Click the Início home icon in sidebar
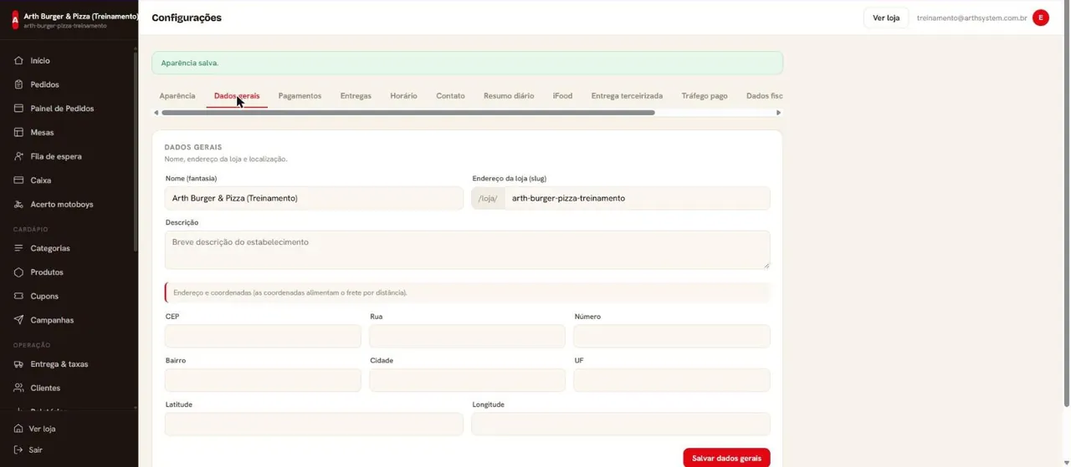Screen dimensions: 1071x467 coord(18,60)
